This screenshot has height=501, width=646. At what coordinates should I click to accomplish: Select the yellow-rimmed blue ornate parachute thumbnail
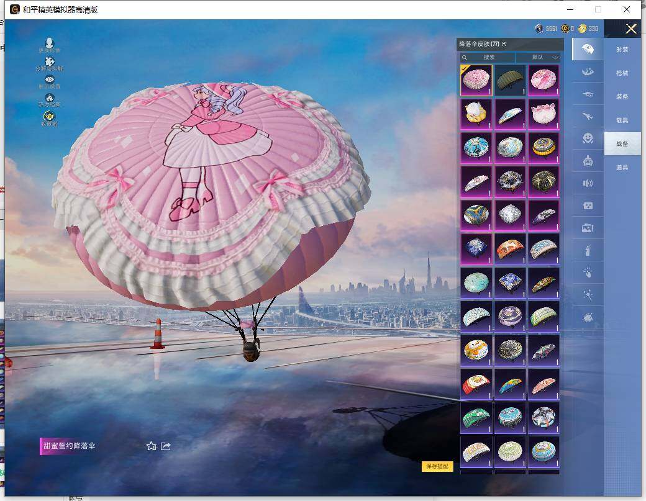(544, 147)
